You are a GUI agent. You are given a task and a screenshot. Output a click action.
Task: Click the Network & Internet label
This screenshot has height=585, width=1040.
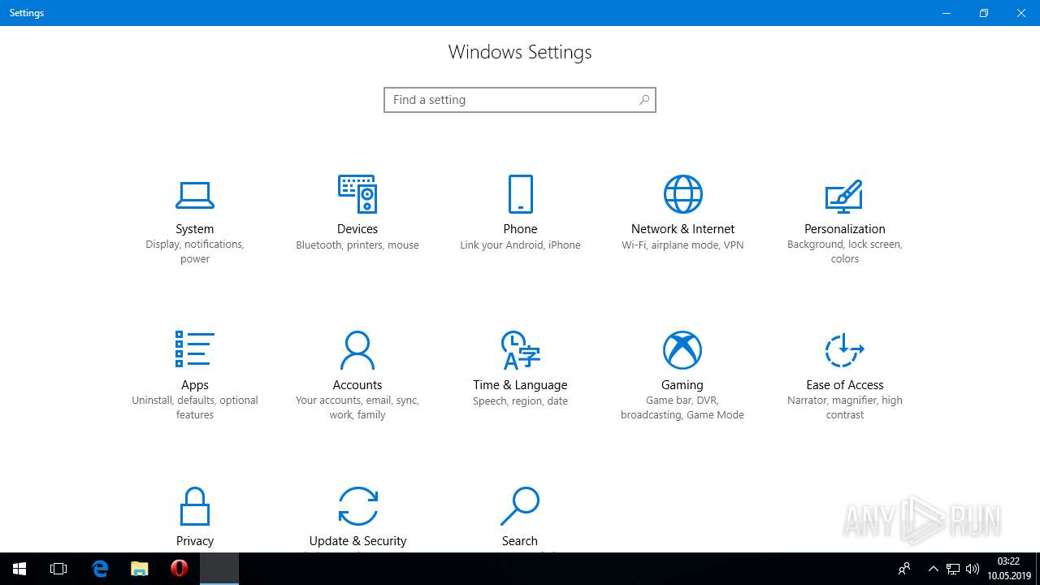point(682,229)
